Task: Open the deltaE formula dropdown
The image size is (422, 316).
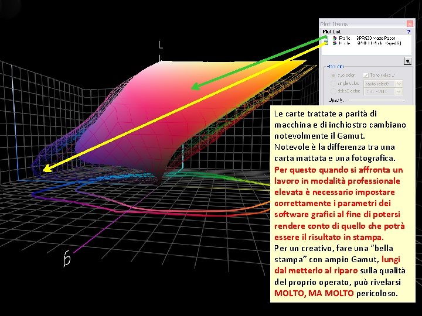Action: click(x=383, y=92)
